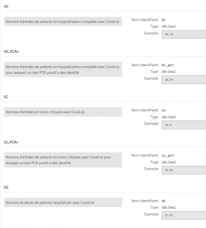Image resolution: width=206 pixels, height=228 pixels.
Task: Select the DC section heading
Action: [6, 187]
